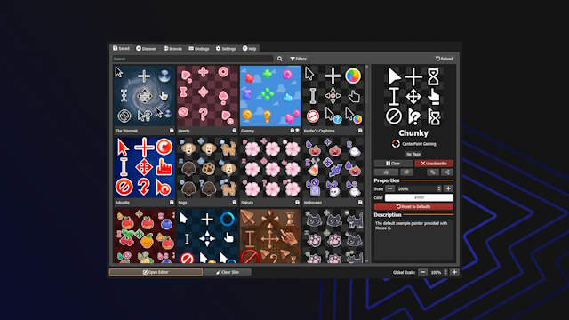Select the Gummy cursor pack
This screenshot has height=320, width=569.
[270, 96]
